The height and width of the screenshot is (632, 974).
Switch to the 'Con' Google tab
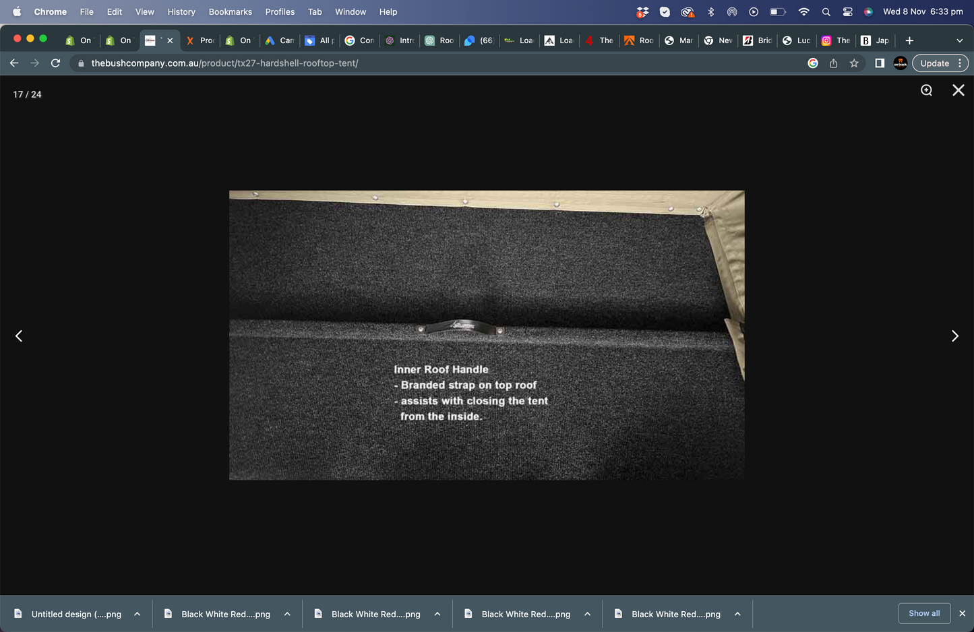[359, 40]
